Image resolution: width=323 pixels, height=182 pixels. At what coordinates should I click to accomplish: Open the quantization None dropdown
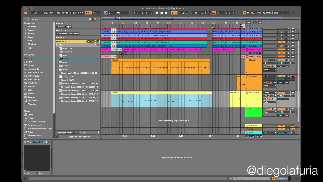[x=96, y=13]
